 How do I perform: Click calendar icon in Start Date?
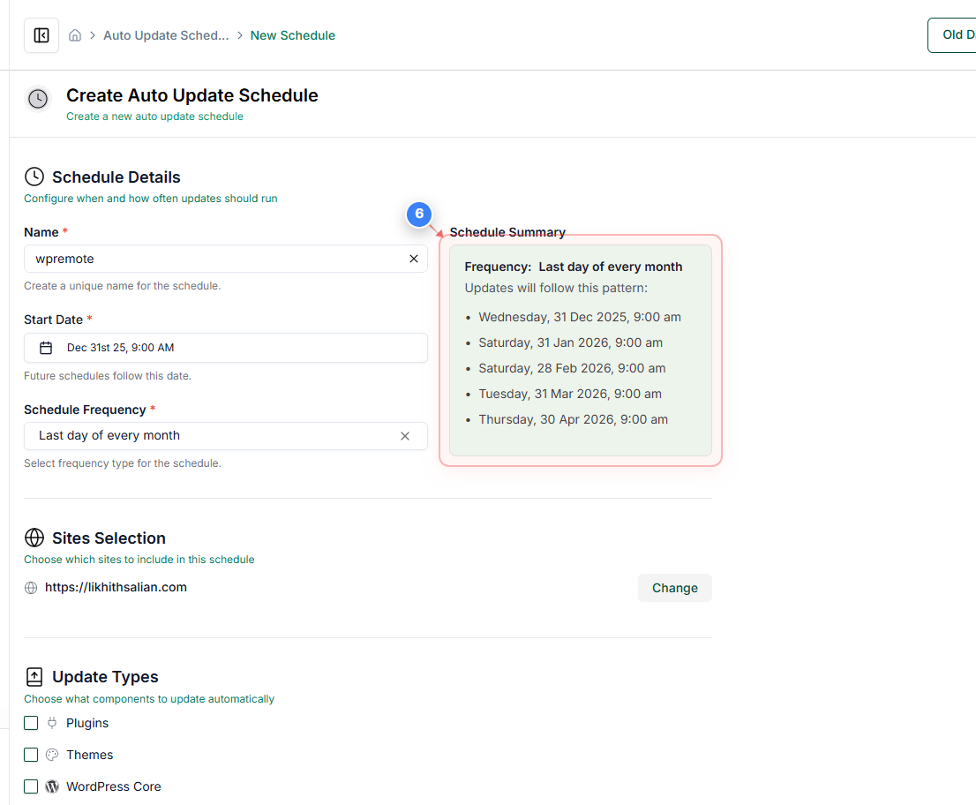[46, 348]
